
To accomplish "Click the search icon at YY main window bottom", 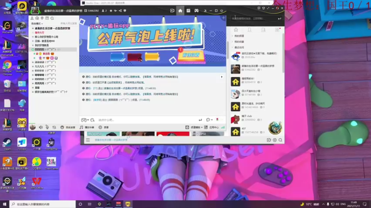I will 281,140.
